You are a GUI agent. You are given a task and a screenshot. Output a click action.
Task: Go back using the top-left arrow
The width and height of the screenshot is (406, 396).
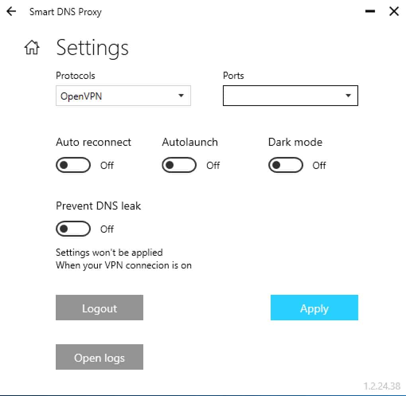point(12,12)
